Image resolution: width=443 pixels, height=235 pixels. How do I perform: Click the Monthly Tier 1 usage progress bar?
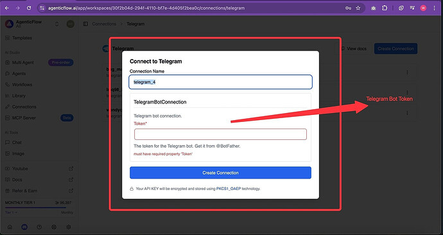(35, 207)
